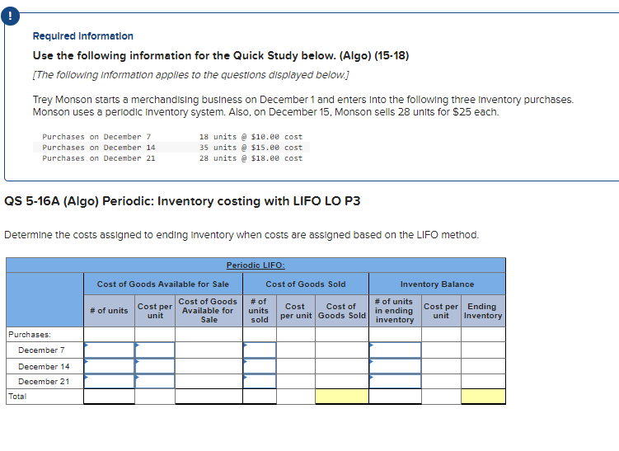Click the 'Ending Inventory' column header
Image resolution: width=619 pixels, height=451 pixels.
pos(483,311)
